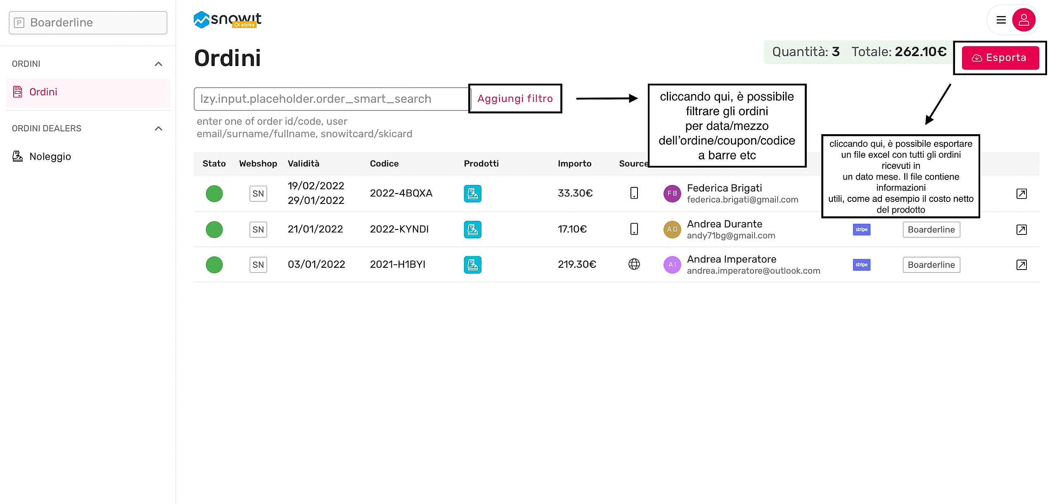The width and height of the screenshot is (1057, 504).
Task: Collapse the ORDINI sidebar section
Action: (x=158, y=64)
